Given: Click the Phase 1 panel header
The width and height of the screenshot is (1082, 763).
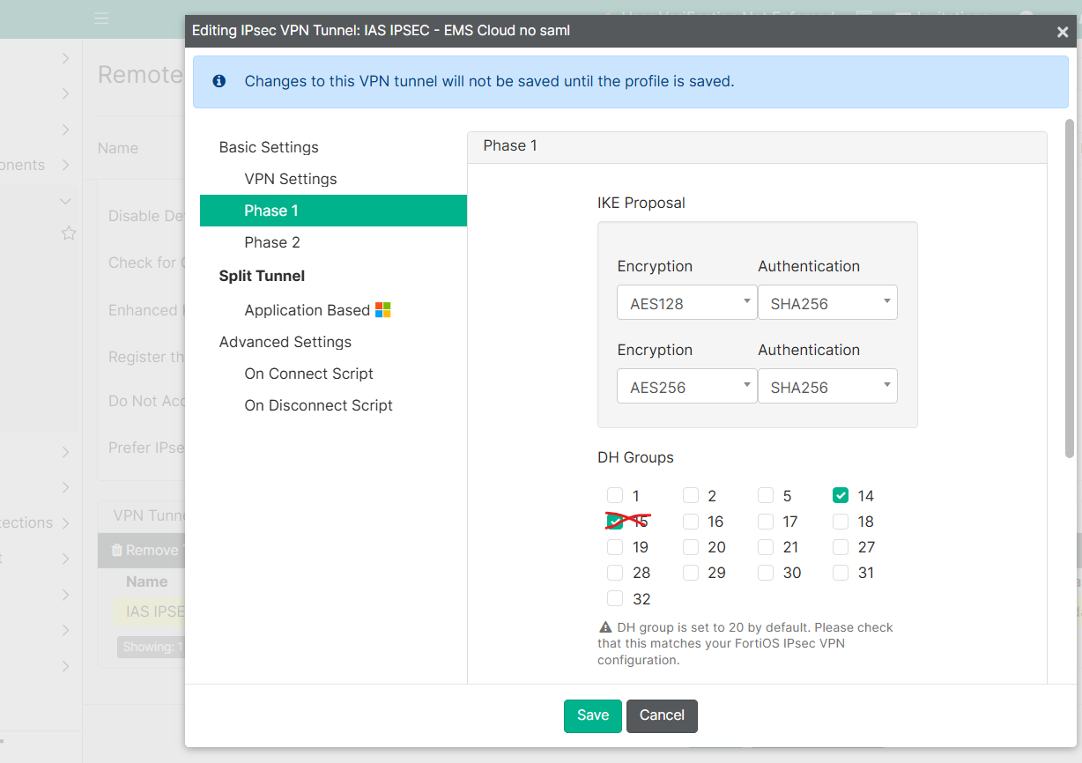Looking at the screenshot, I should [757, 147].
